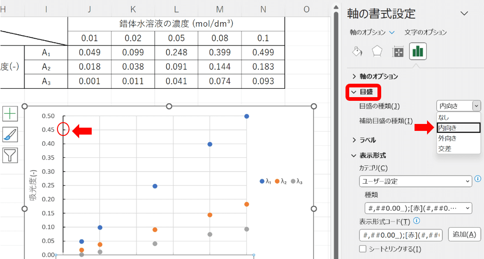484x259 pixels.
Task: Click the 追加(A) button
Action: coord(464,234)
